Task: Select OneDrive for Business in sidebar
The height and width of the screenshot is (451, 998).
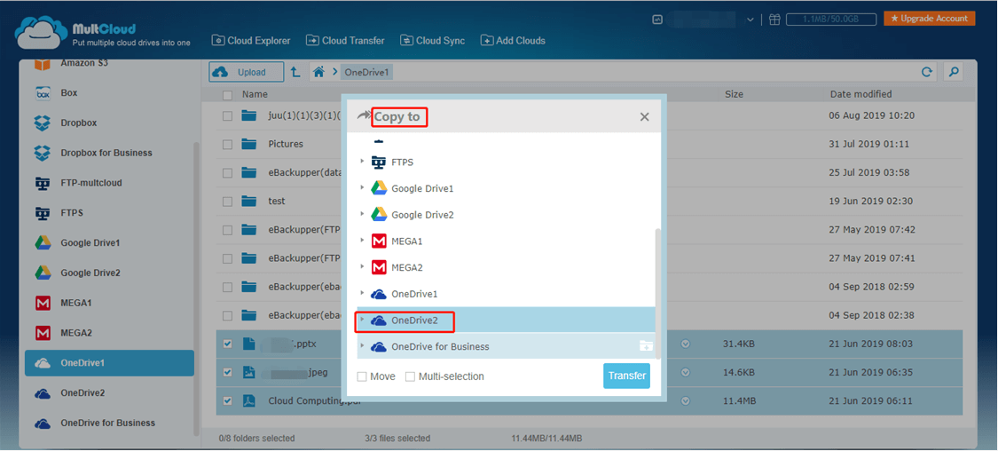Action: (x=109, y=423)
